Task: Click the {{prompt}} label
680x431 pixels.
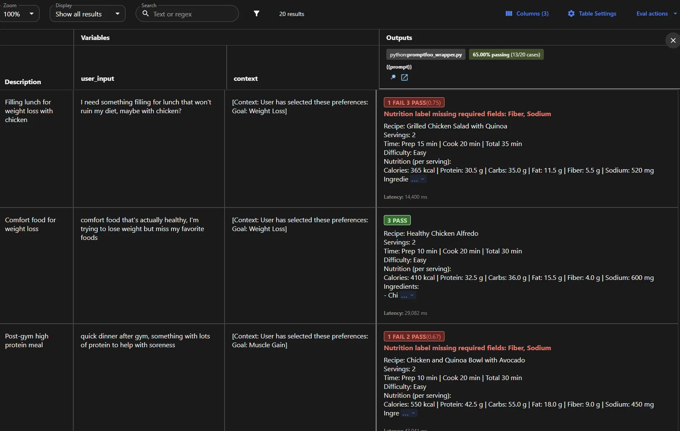Action: (x=399, y=67)
